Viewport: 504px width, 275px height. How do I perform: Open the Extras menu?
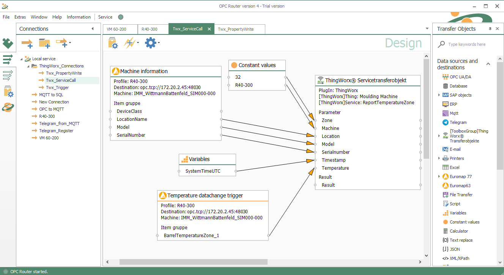20,17
